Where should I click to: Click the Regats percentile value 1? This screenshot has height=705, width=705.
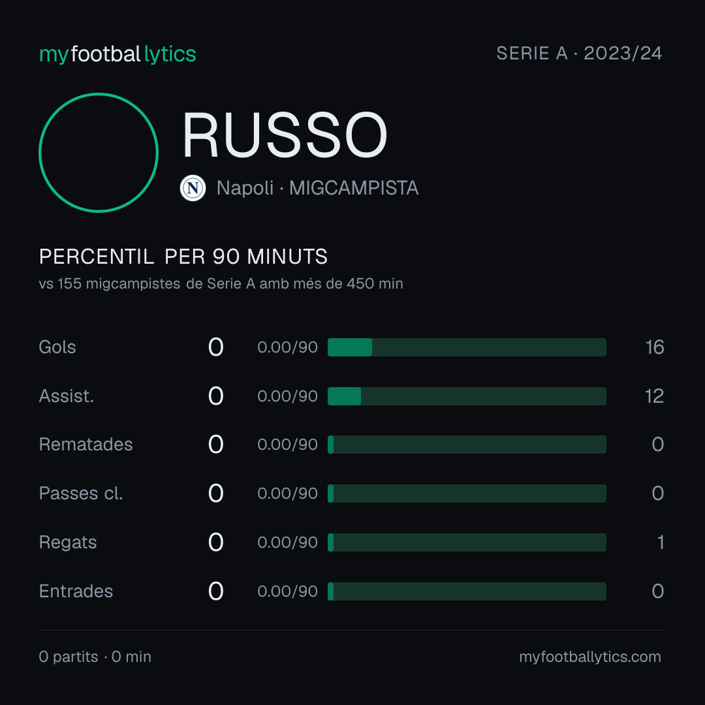point(661,542)
